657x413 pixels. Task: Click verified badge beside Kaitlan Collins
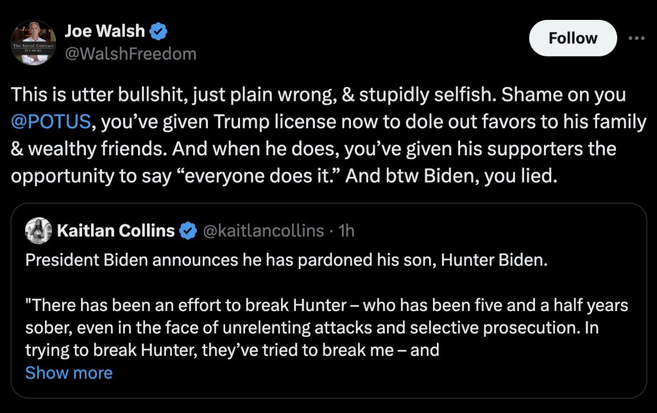point(187,231)
